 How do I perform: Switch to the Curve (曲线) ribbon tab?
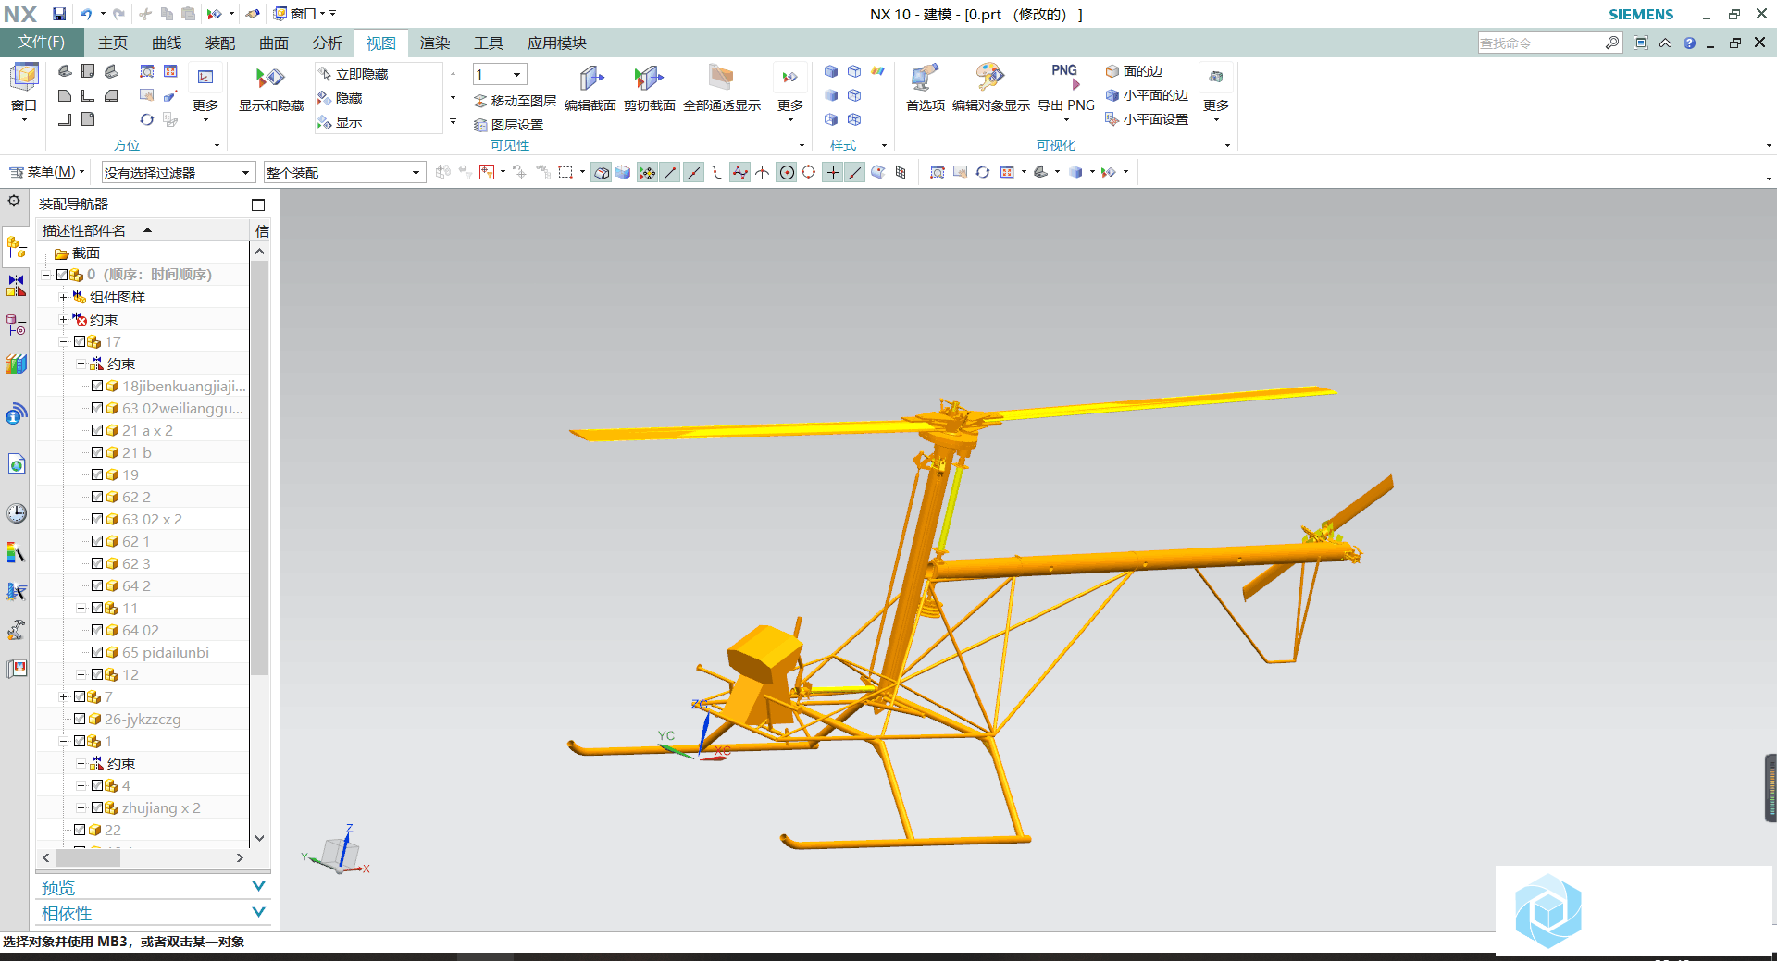[167, 43]
